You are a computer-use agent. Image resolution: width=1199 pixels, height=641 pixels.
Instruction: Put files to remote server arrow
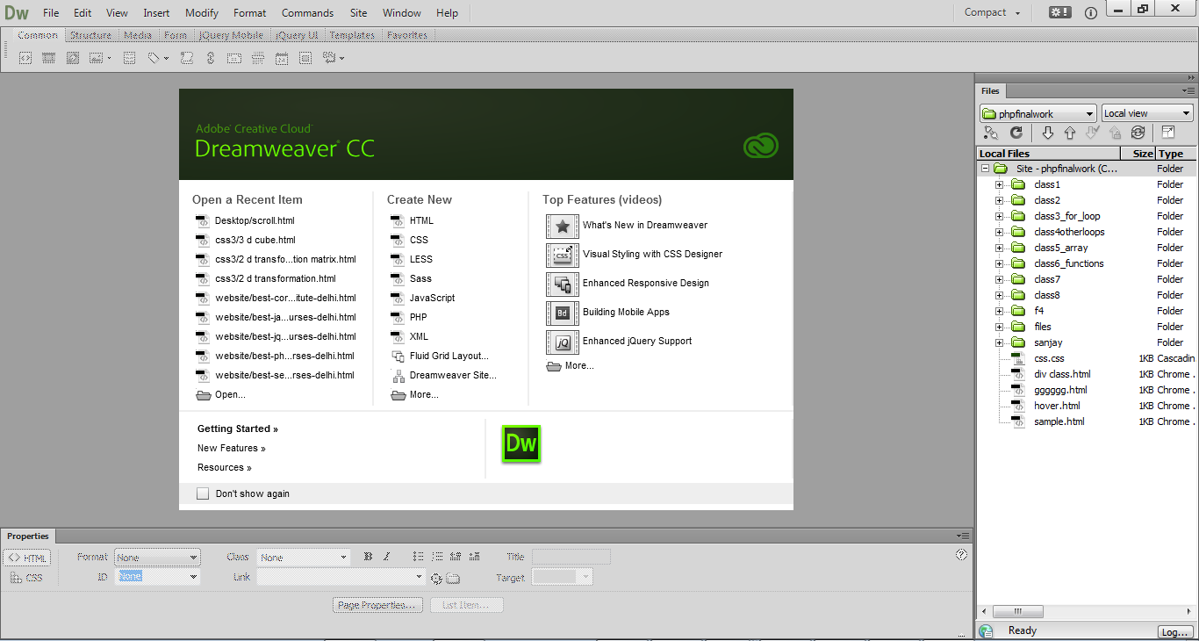pos(1070,133)
